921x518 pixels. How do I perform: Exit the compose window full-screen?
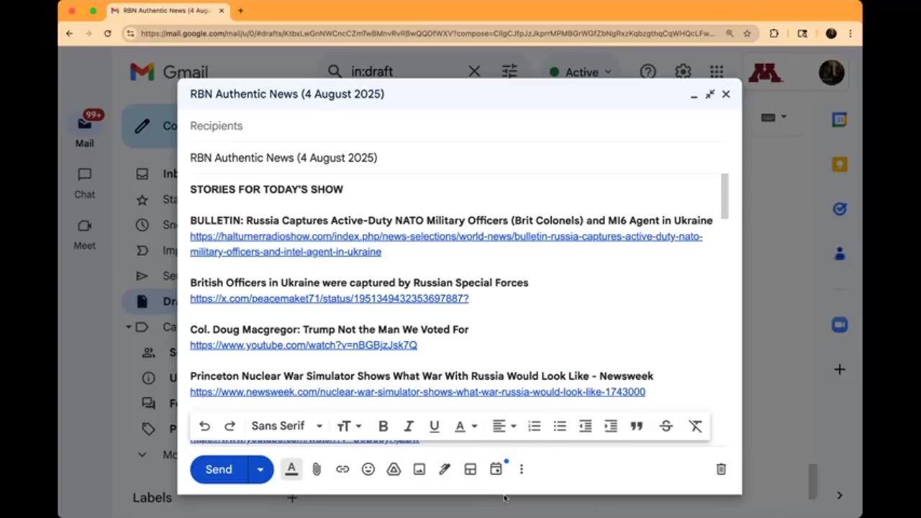[x=709, y=94]
